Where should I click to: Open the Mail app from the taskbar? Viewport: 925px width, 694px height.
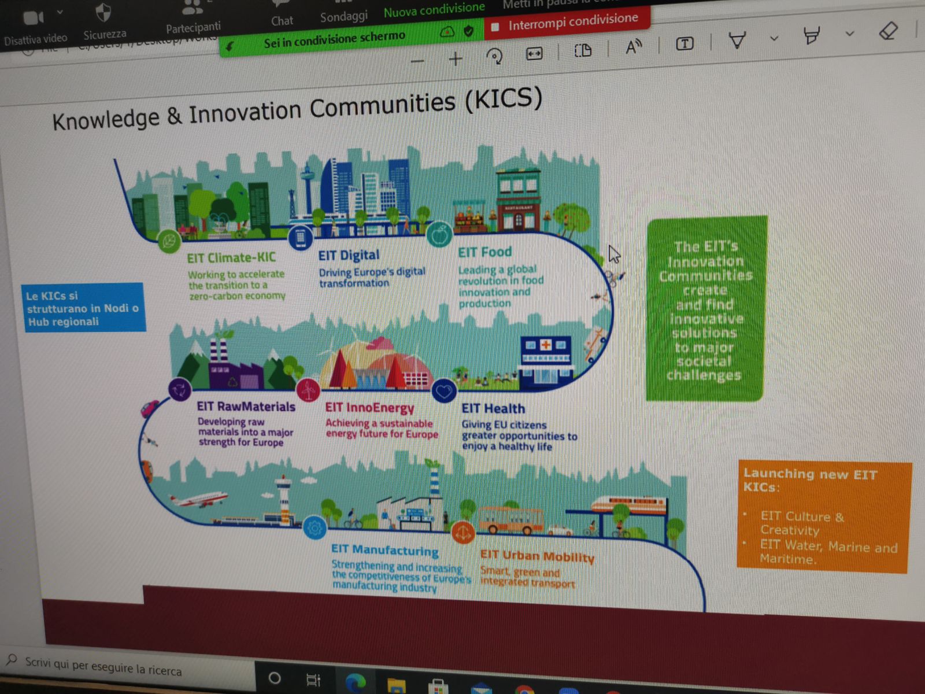[x=481, y=689]
